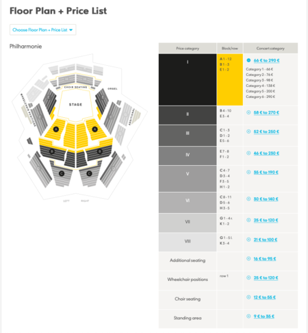Open the wheelchair positions 25 € to 120 € link

[266, 278]
